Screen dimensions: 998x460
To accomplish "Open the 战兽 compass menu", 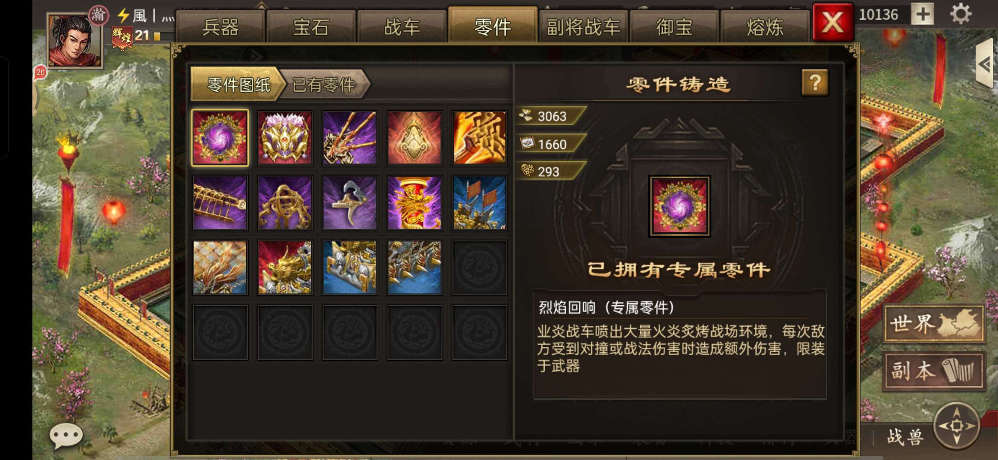I will coord(957,425).
